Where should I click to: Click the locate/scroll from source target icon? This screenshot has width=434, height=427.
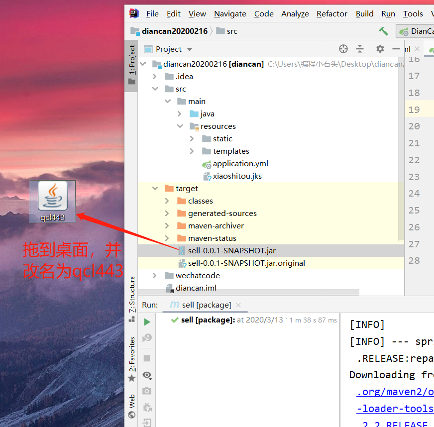point(343,49)
